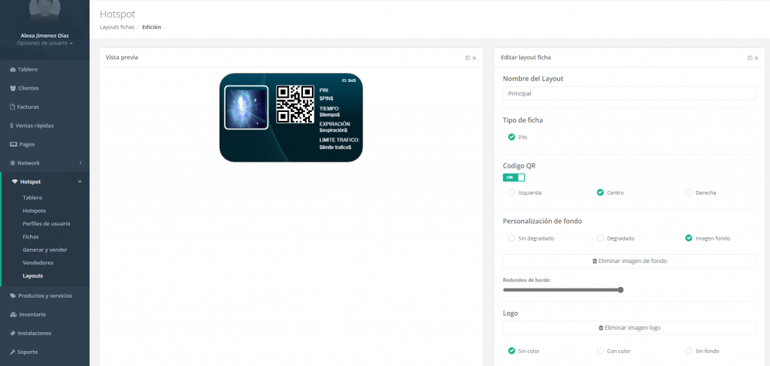The height and width of the screenshot is (366, 770).
Task: Click Eliminar imagen de fondo button
Action: [629, 261]
